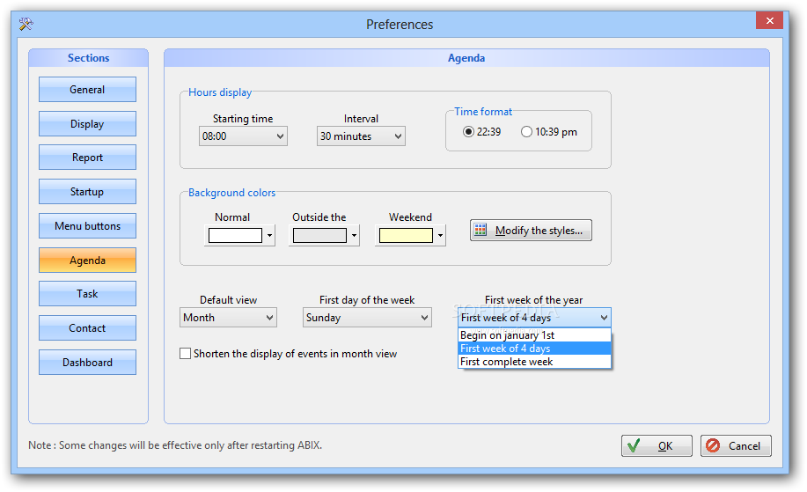Click the Preferences tools icon in title bar
807x492 pixels.
pyautogui.click(x=26, y=24)
